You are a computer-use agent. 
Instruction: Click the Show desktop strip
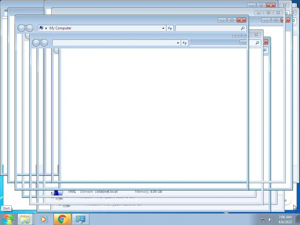coord(298,219)
